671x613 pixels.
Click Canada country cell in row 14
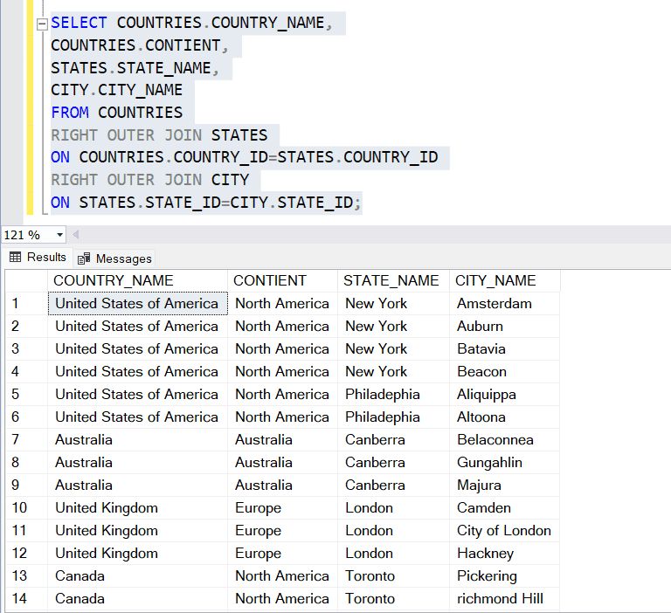(x=137, y=598)
